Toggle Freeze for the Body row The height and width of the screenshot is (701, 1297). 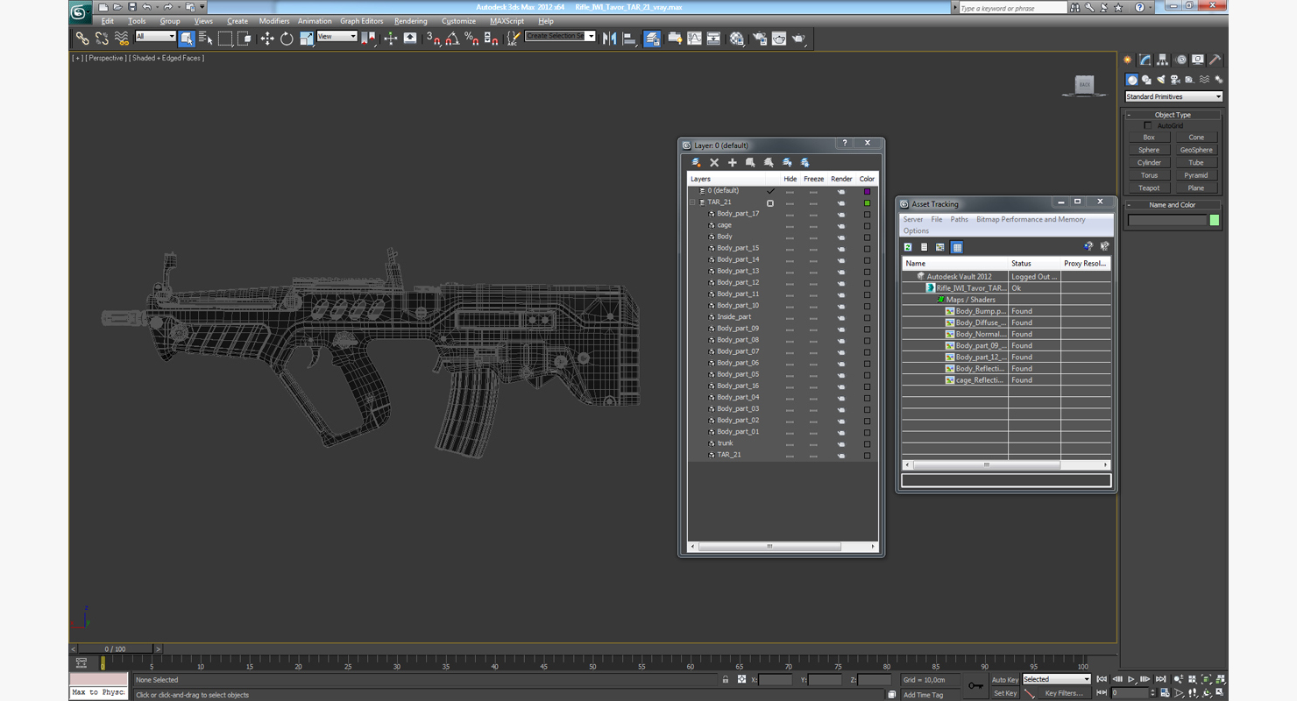coord(813,237)
